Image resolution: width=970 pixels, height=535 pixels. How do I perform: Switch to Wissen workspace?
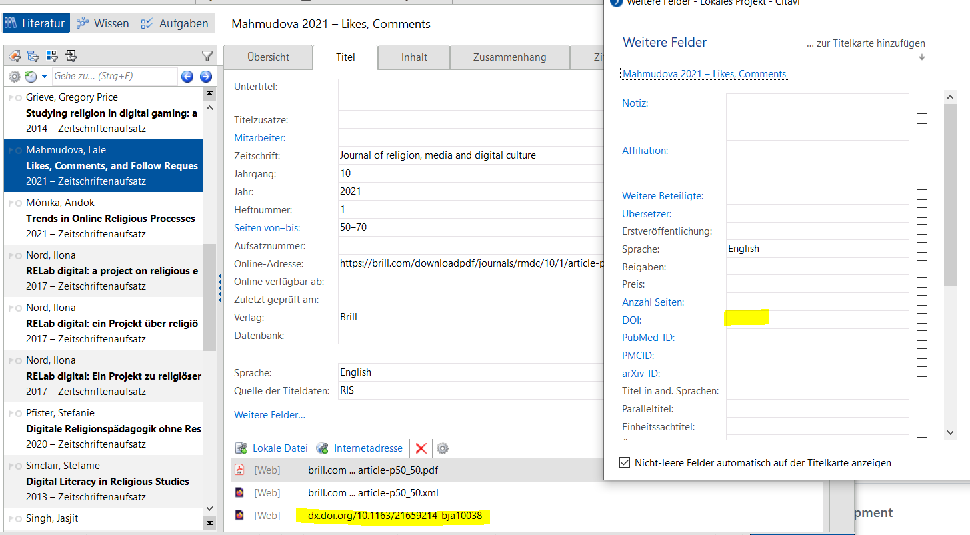pyautogui.click(x=103, y=23)
